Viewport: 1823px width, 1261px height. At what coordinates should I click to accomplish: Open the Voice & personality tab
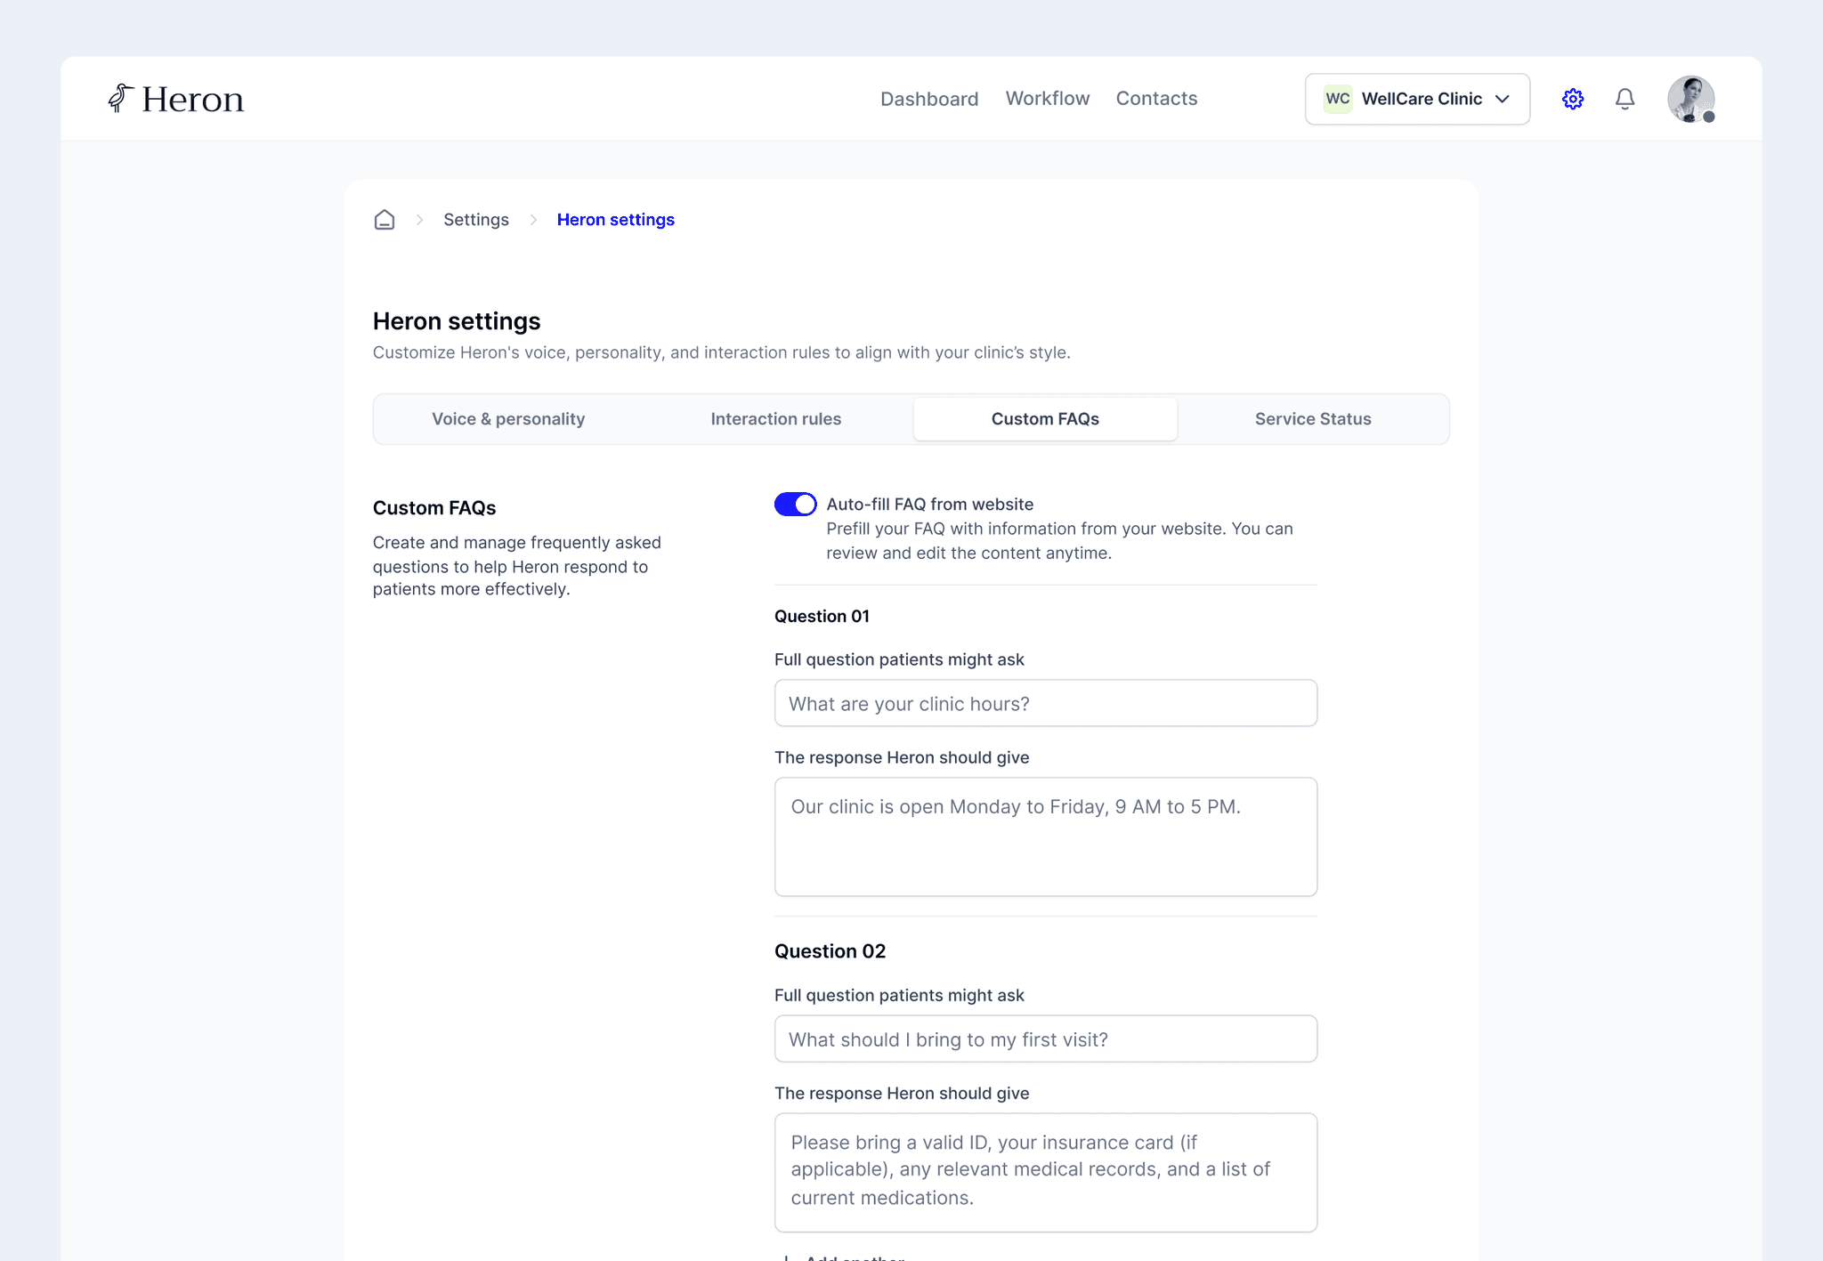[x=507, y=418]
